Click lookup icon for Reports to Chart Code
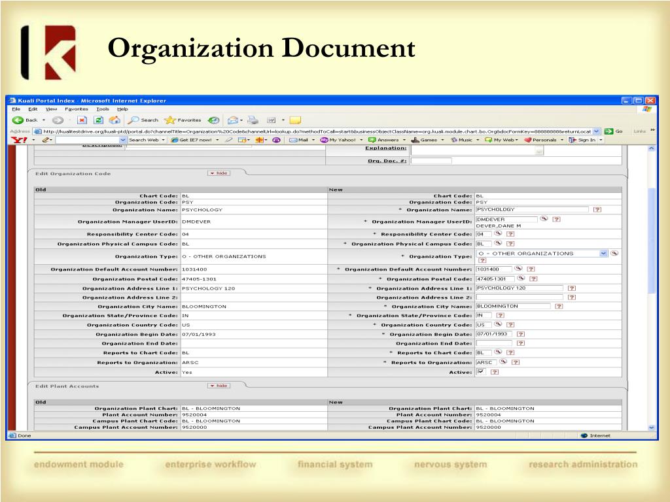Screen dimensions: 670x502 [x=498, y=352]
